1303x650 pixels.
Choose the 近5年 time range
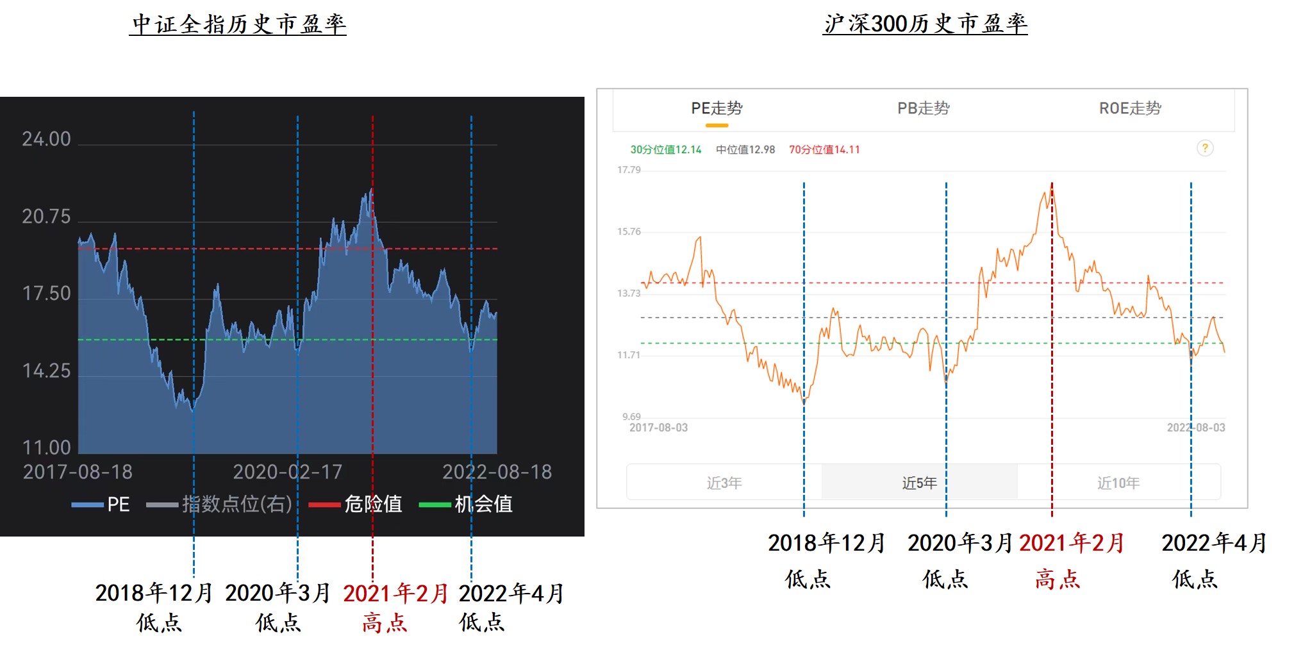pos(919,483)
